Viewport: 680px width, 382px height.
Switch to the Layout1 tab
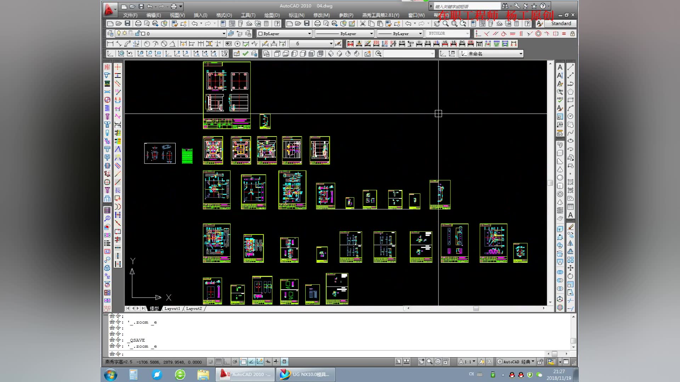click(172, 308)
